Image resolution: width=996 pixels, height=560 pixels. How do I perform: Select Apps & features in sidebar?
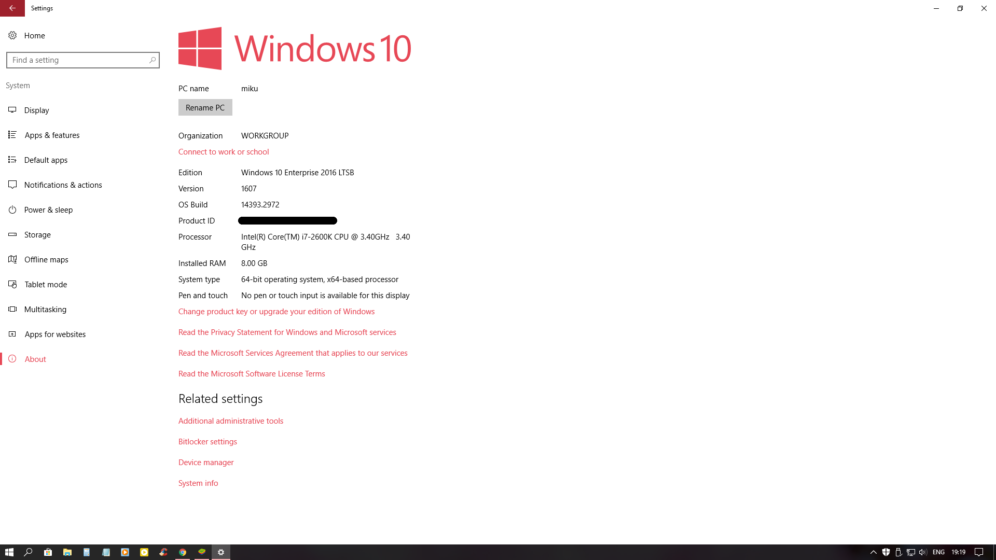52,135
